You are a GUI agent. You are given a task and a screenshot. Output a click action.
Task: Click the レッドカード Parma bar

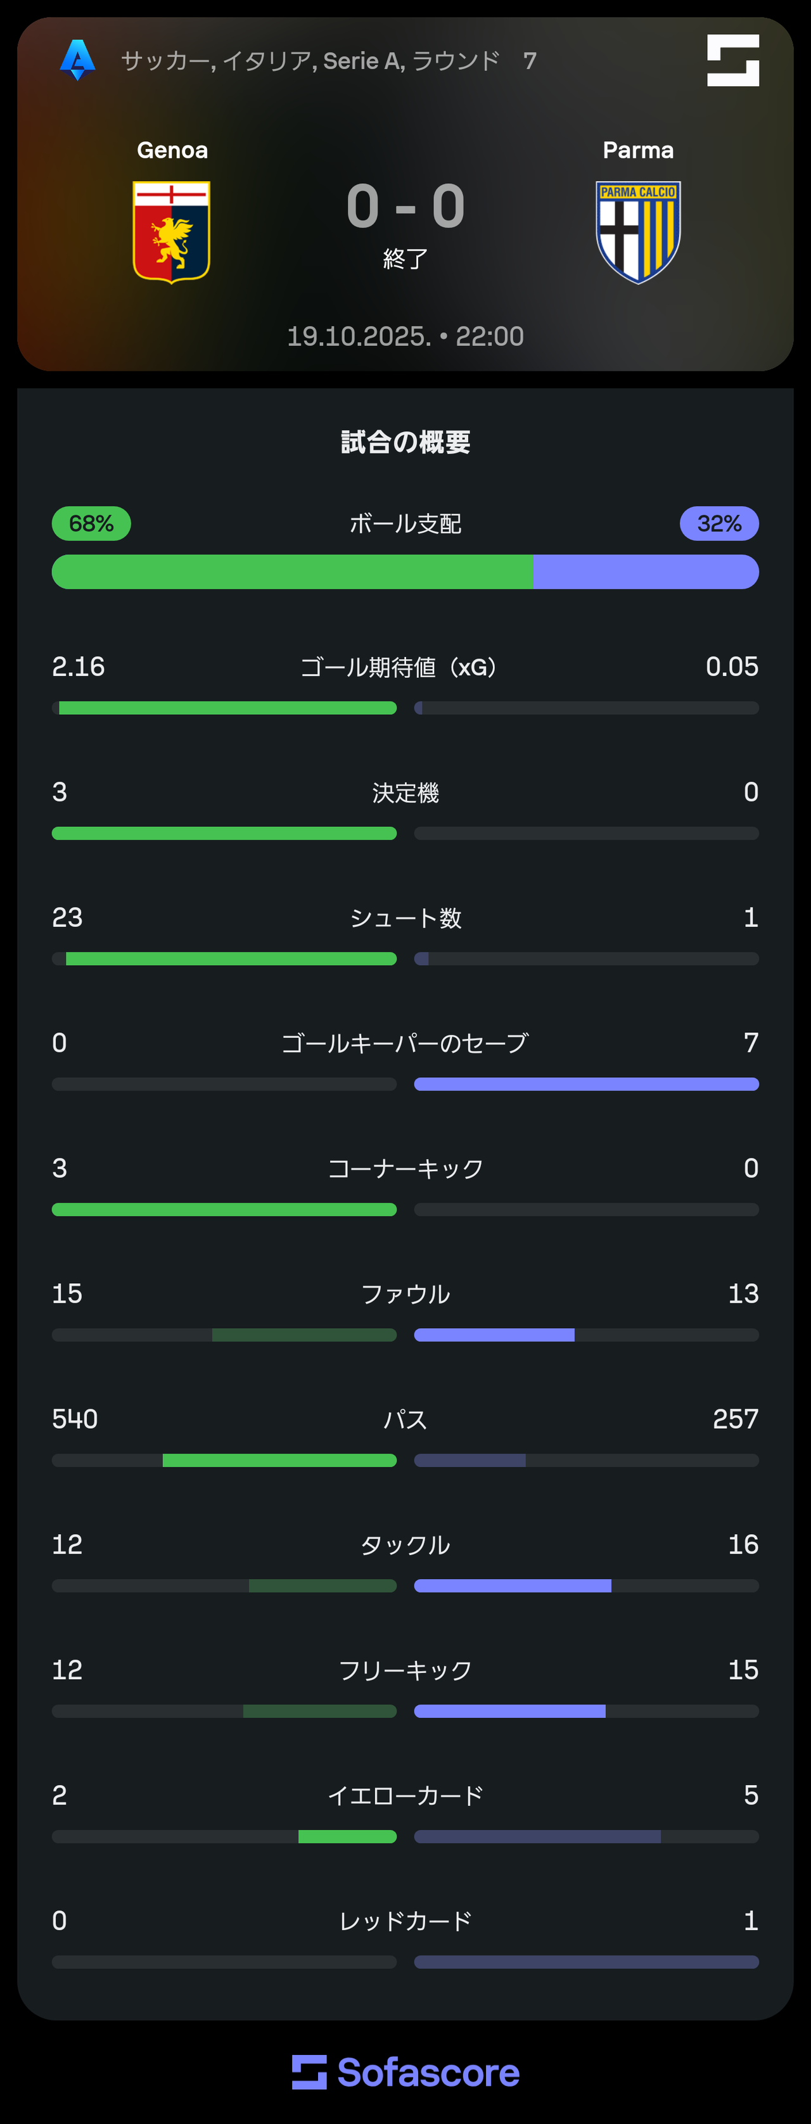(x=586, y=1962)
